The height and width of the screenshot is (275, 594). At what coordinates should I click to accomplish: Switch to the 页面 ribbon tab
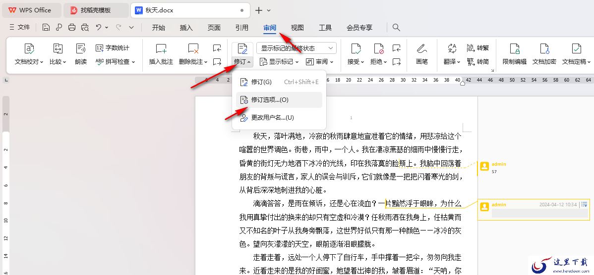(x=214, y=27)
